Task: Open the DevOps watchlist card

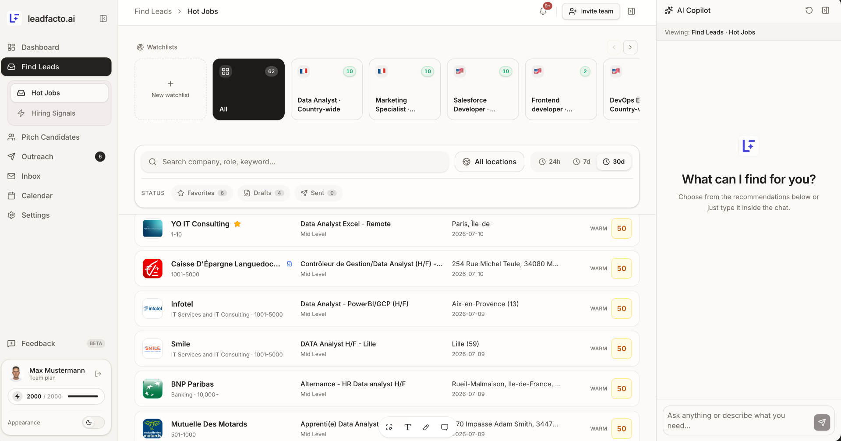Action: [x=622, y=89]
